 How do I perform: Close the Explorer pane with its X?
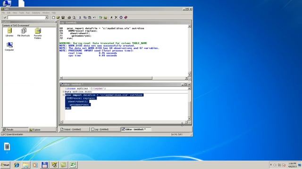(x=56, y=22)
